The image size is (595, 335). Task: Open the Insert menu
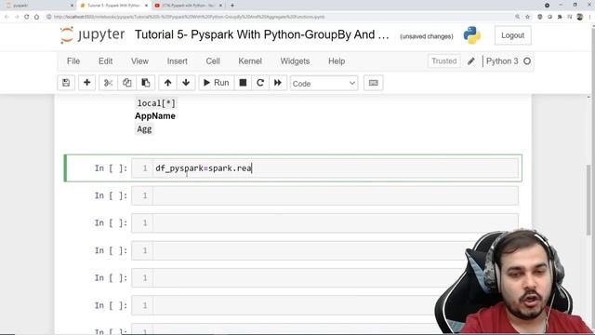pos(178,61)
